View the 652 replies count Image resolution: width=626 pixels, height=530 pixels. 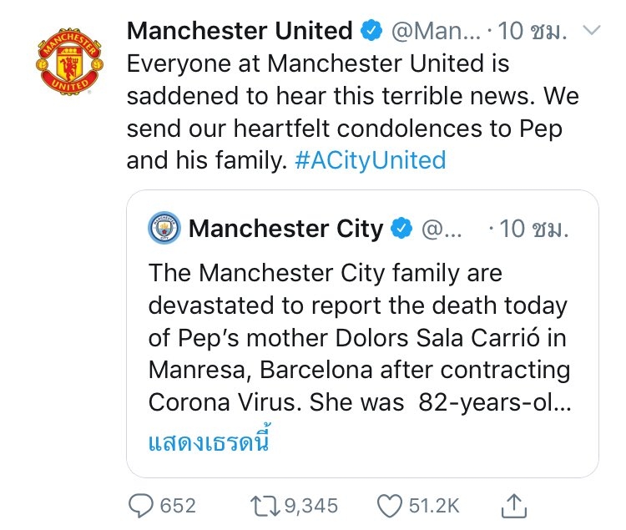point(178,505)
